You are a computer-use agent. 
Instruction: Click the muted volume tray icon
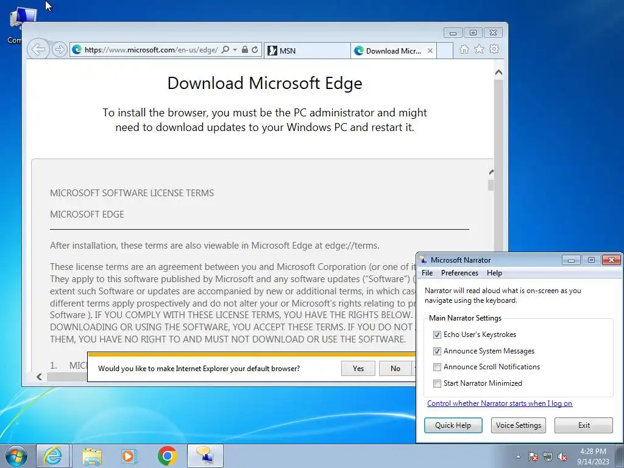(x=562, y=456)
